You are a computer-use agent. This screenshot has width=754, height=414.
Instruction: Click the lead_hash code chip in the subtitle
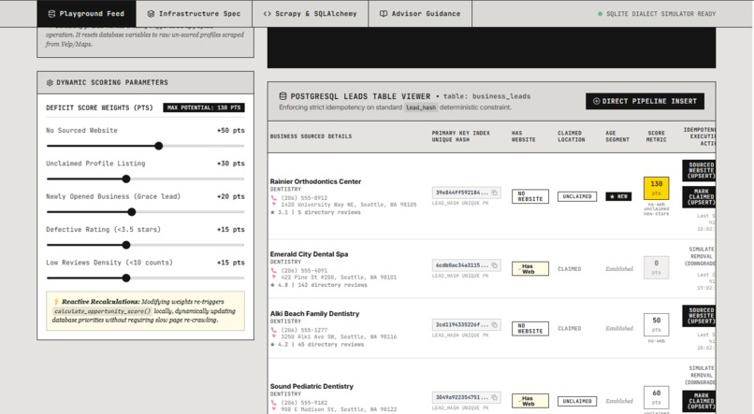421,107
